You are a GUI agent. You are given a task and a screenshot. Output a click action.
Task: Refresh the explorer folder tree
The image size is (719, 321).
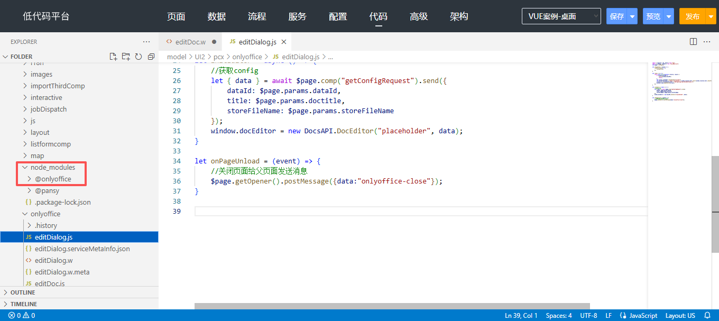(139, 57)
